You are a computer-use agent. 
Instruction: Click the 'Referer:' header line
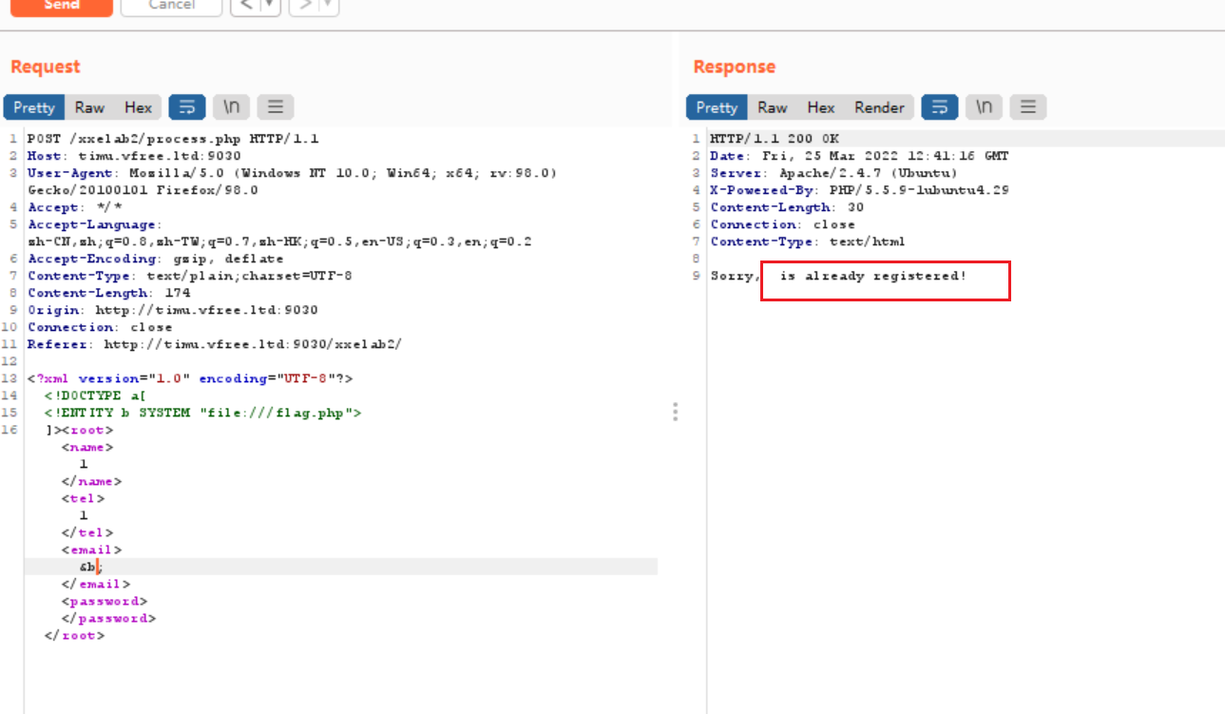(215, 344)
